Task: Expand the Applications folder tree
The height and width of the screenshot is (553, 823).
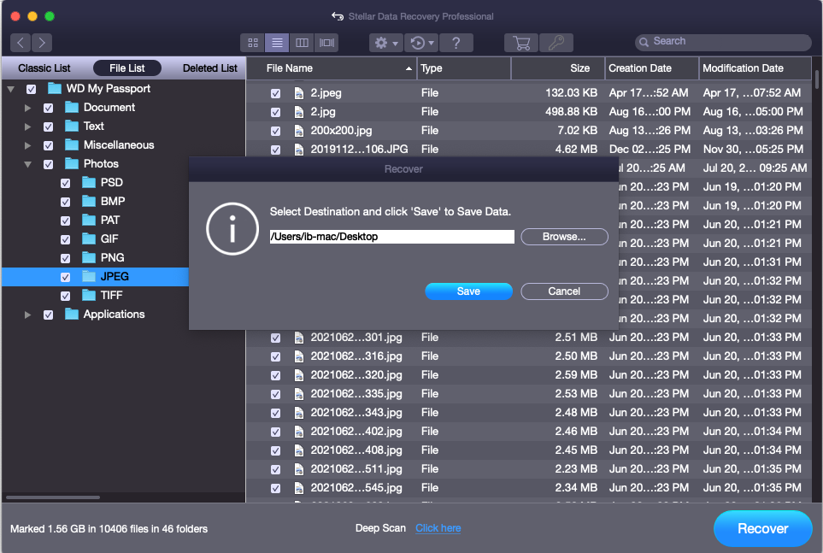Action: [x=28, y=315]
